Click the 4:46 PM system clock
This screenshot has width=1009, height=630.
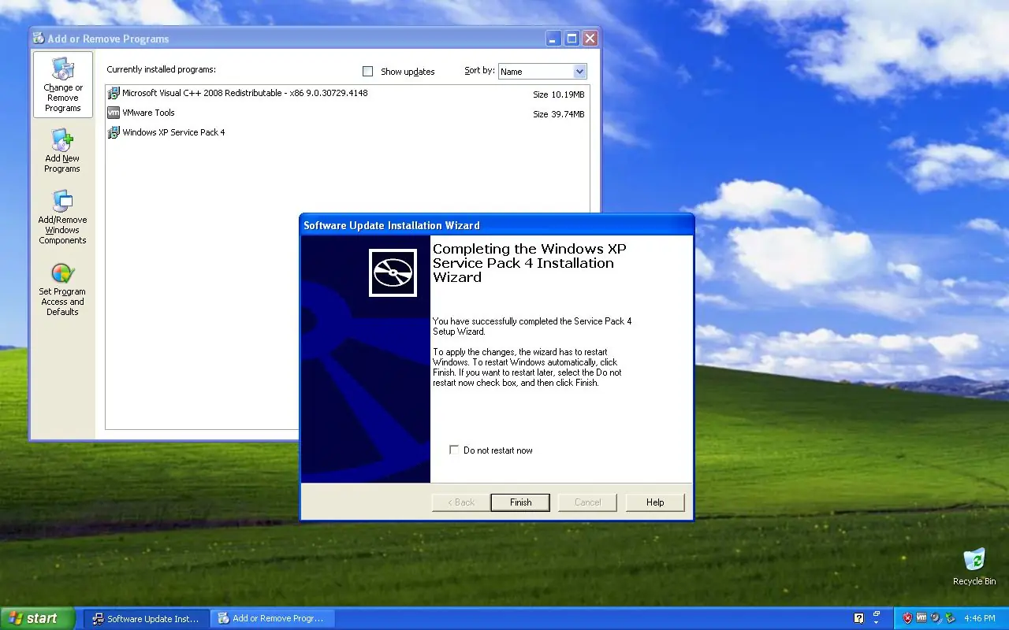980,619
